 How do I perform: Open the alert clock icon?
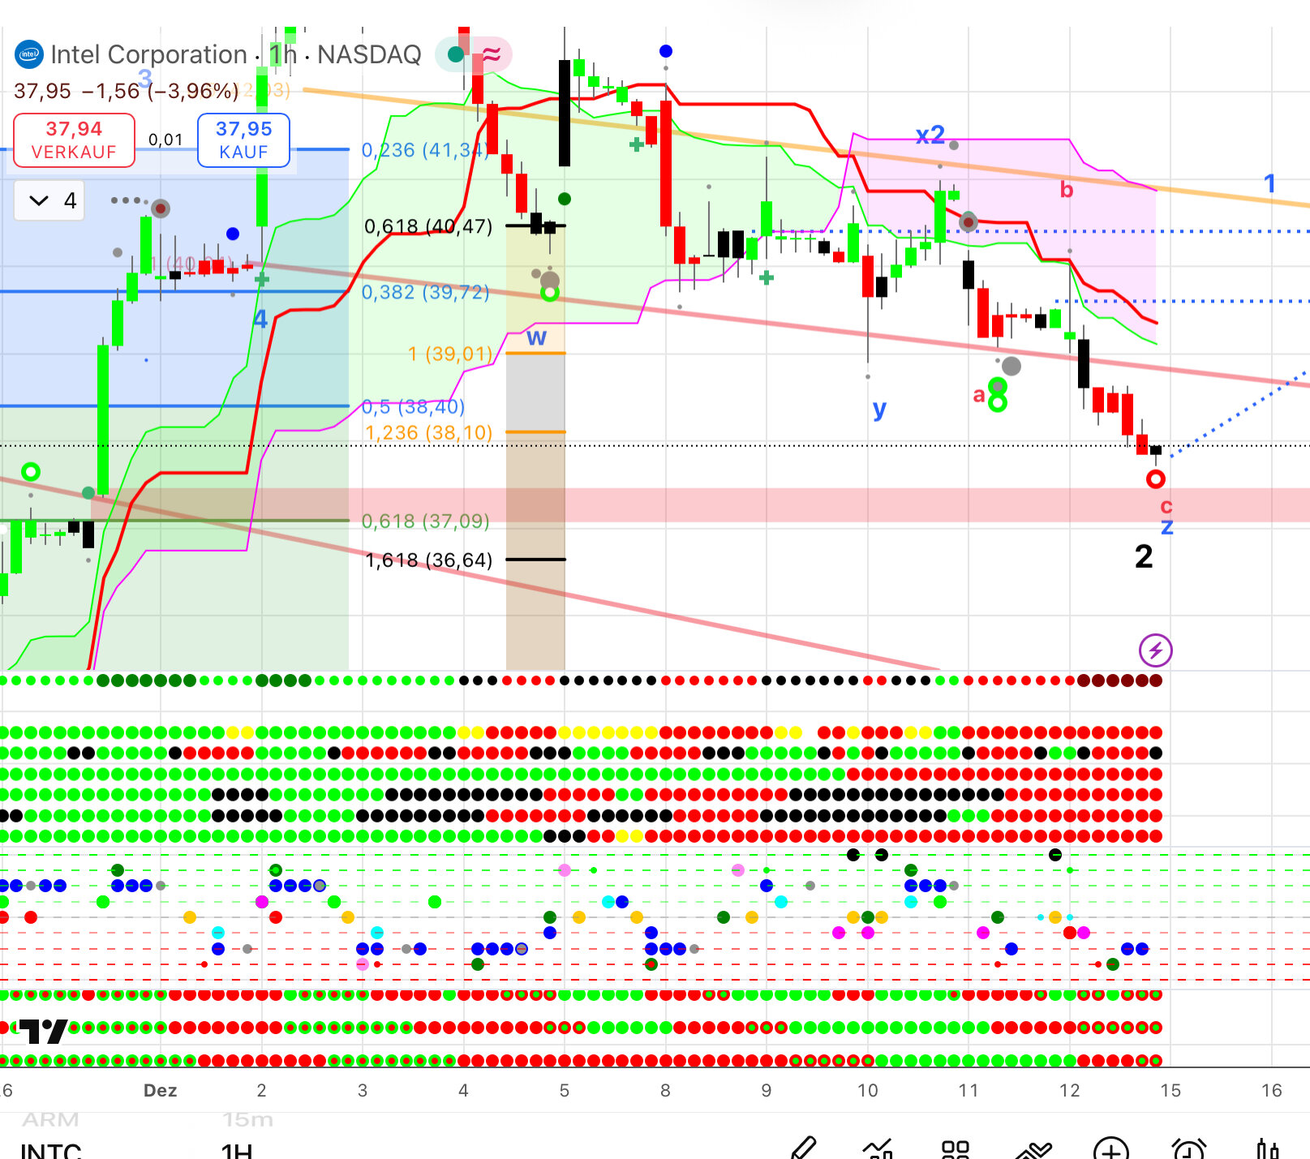tap(1188, 1148)
